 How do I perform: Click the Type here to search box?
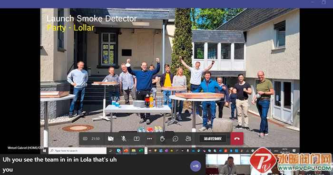pos(78,151)
